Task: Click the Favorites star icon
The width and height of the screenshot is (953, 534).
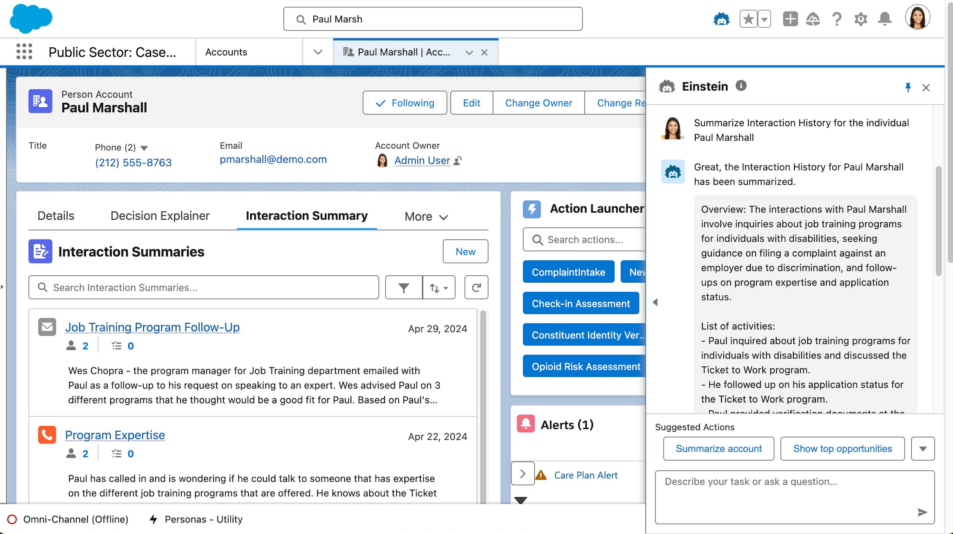Action: [x=748, y=19]
